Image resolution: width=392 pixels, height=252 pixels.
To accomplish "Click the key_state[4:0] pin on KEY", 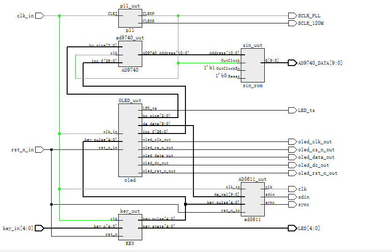I will (x=159, y=226).
